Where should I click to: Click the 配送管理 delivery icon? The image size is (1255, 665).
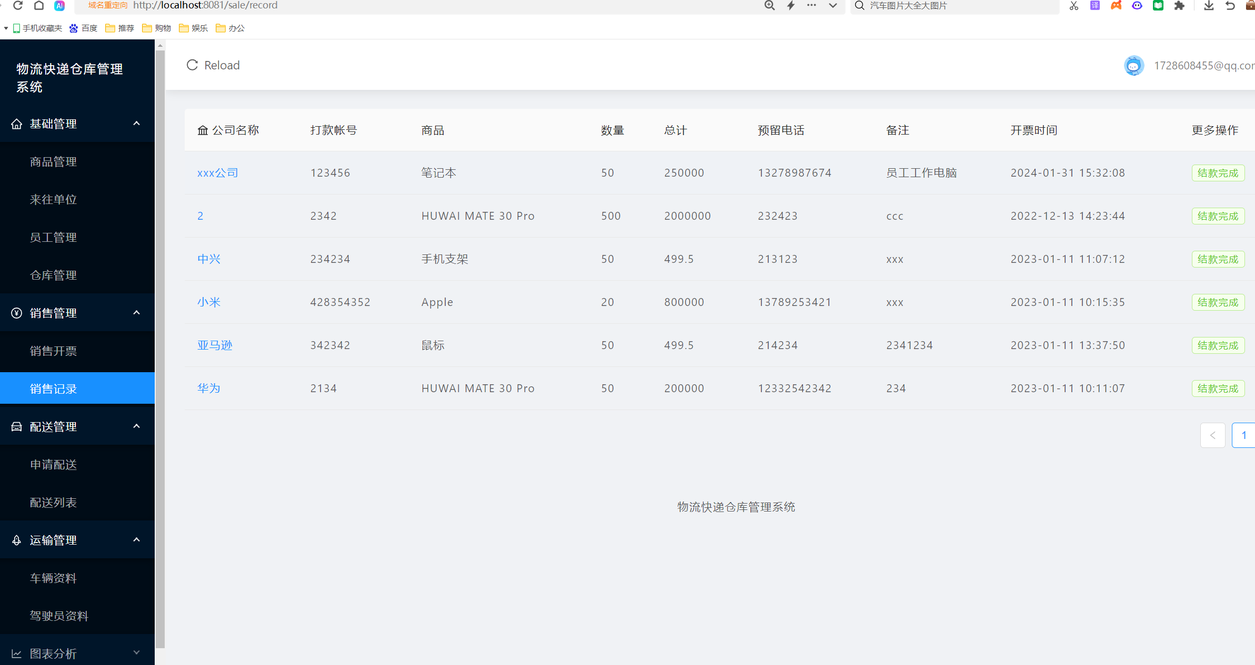16,426
